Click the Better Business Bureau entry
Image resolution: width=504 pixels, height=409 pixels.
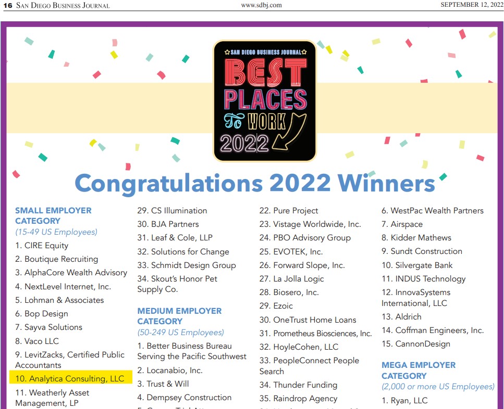point(192,351)
